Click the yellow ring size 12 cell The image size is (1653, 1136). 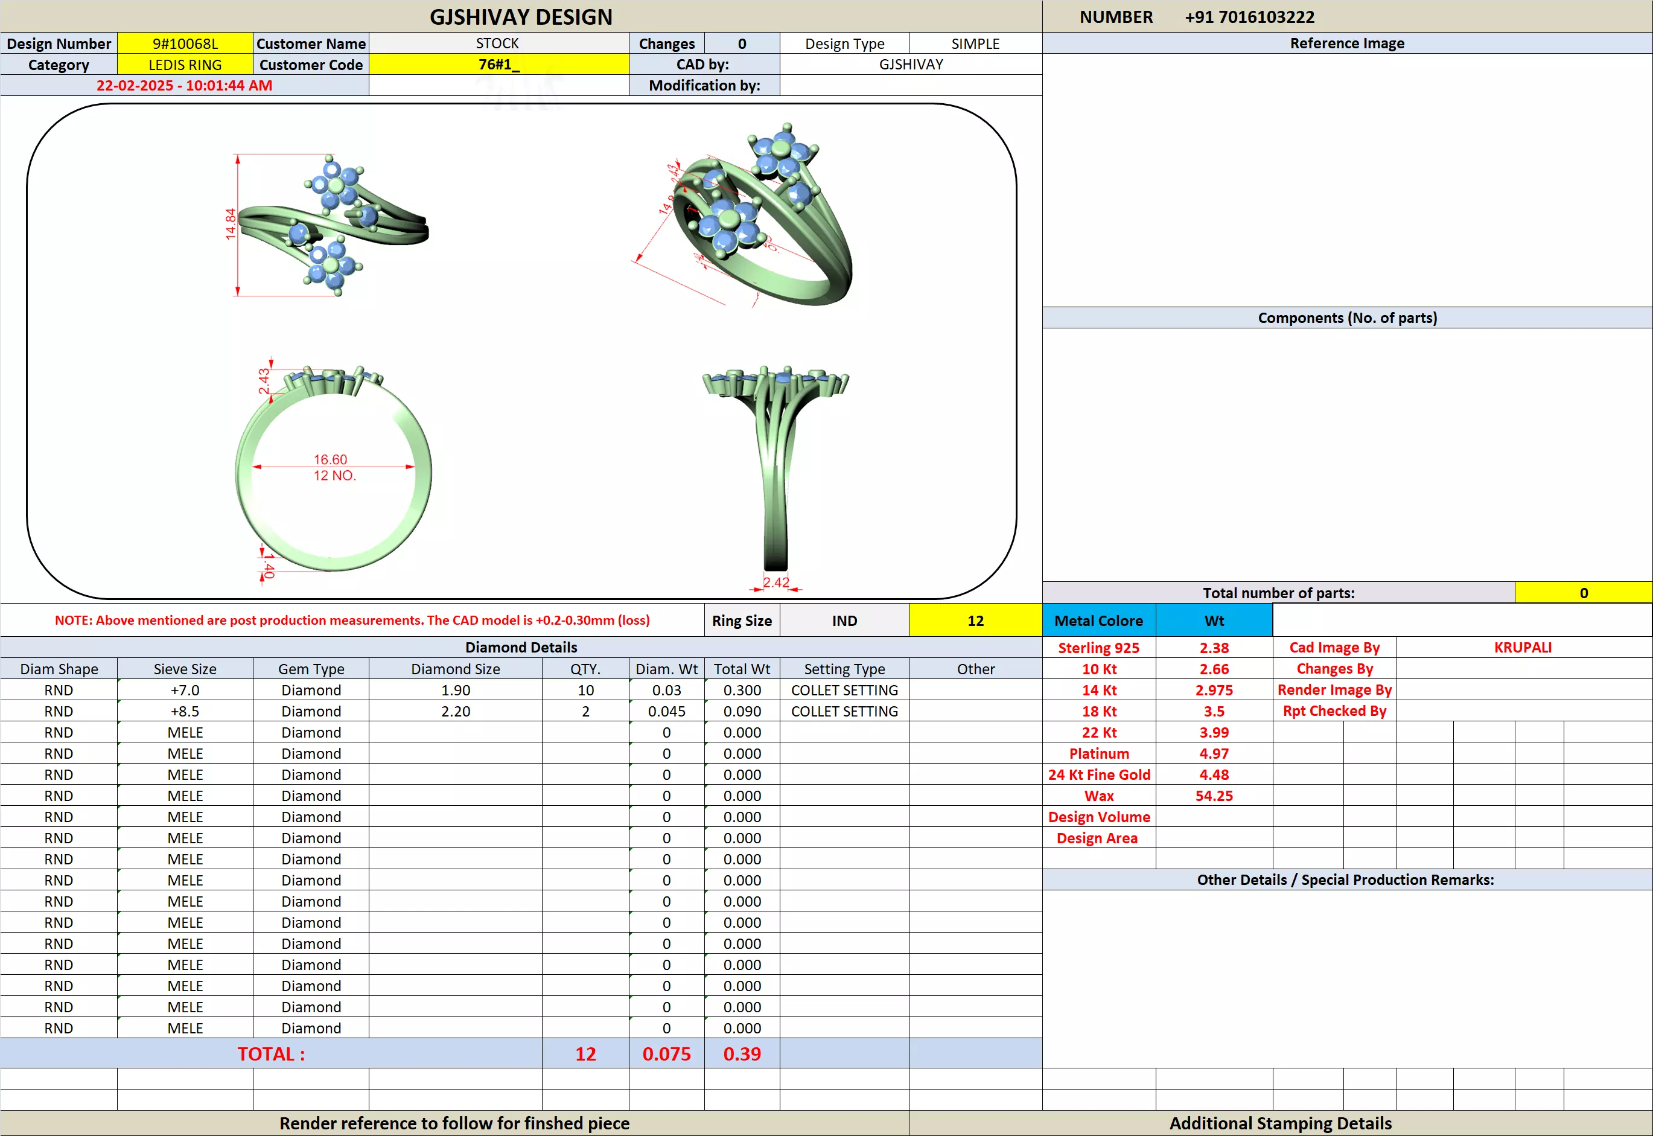[x=975, y=621]
